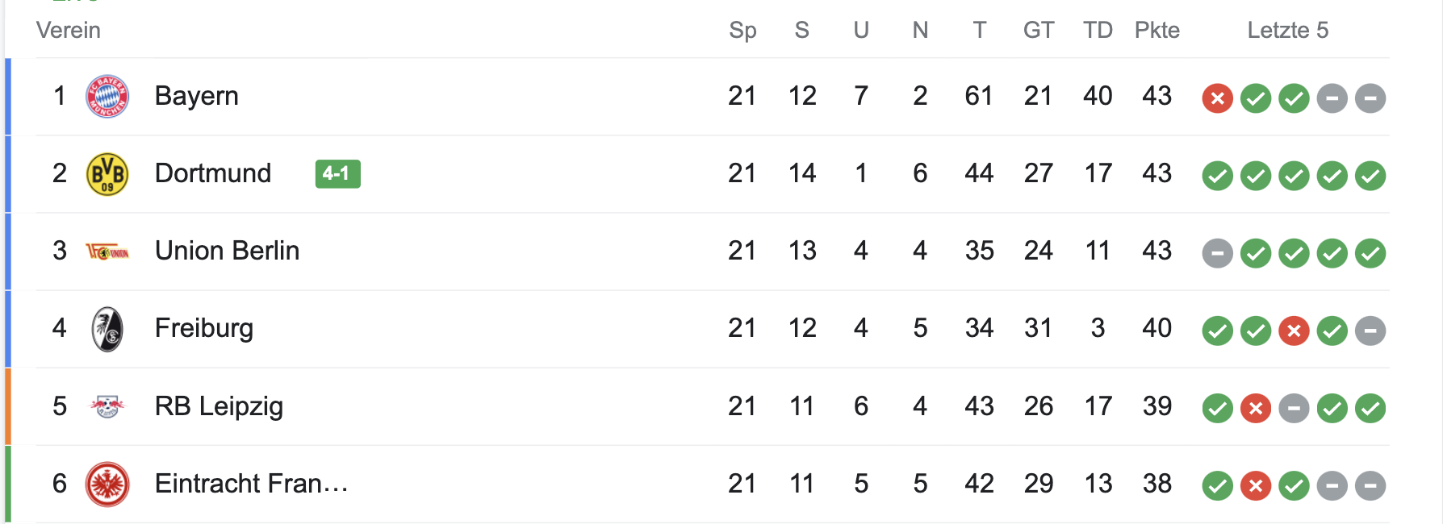Click the Bayern Munich club crest

click(x=107, y=97)
